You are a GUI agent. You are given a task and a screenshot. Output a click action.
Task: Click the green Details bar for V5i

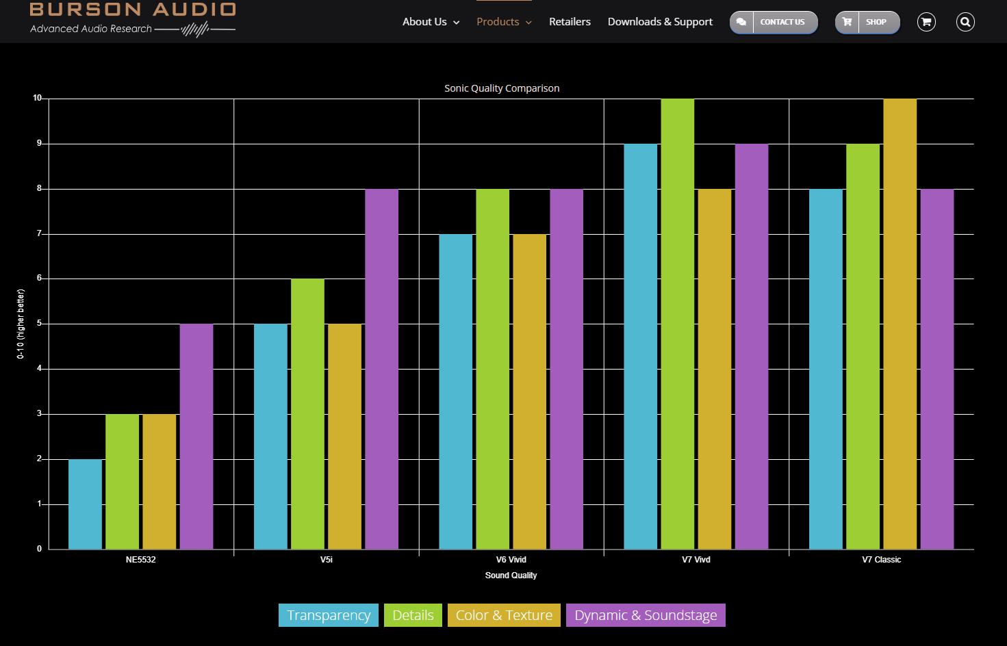307,414
